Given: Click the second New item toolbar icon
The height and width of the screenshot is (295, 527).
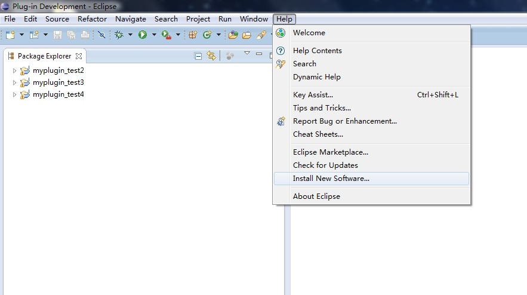Looking at the screenshot, I should 34,35.
